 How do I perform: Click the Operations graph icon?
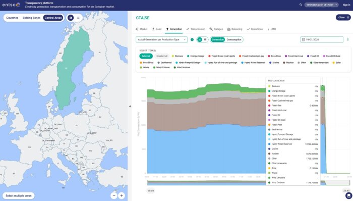click(x=248, y=29)
